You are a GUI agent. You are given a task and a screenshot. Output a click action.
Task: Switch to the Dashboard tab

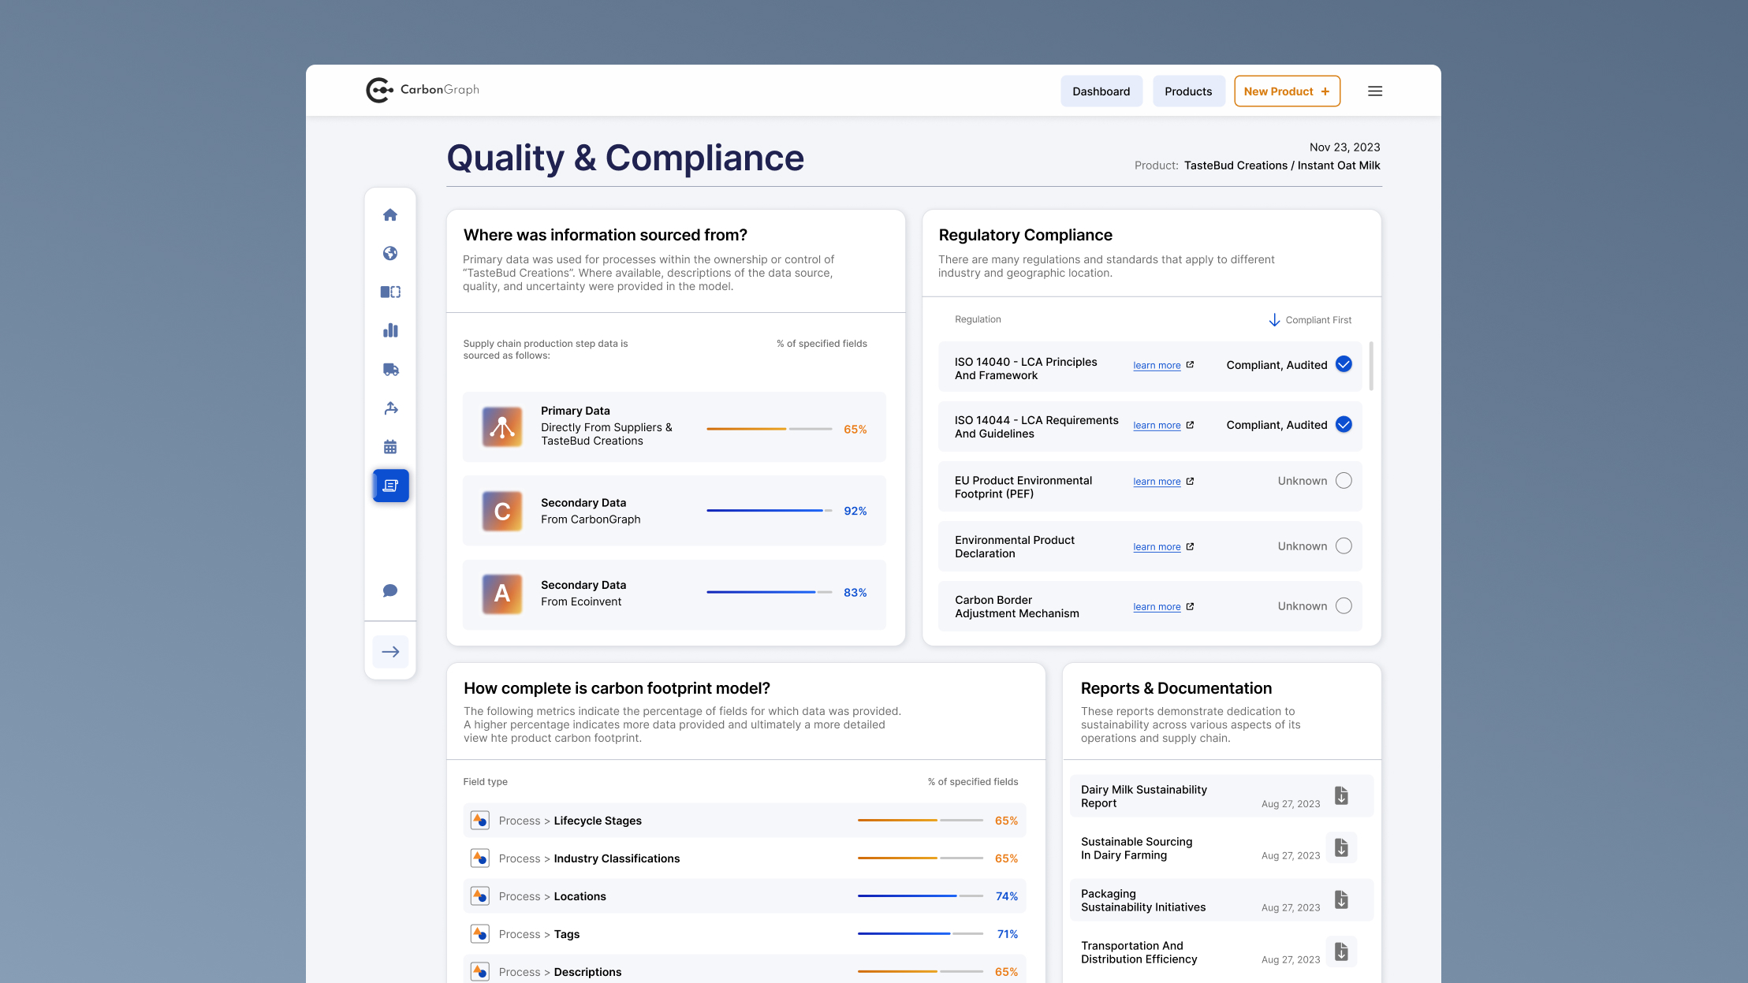[1101, 91]
